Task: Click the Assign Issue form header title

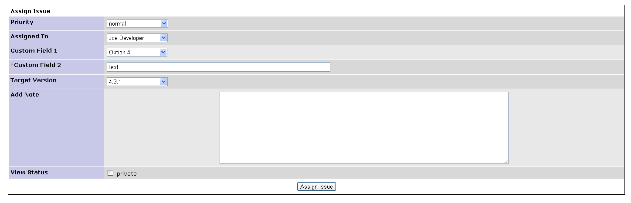Action: point(31,11)
